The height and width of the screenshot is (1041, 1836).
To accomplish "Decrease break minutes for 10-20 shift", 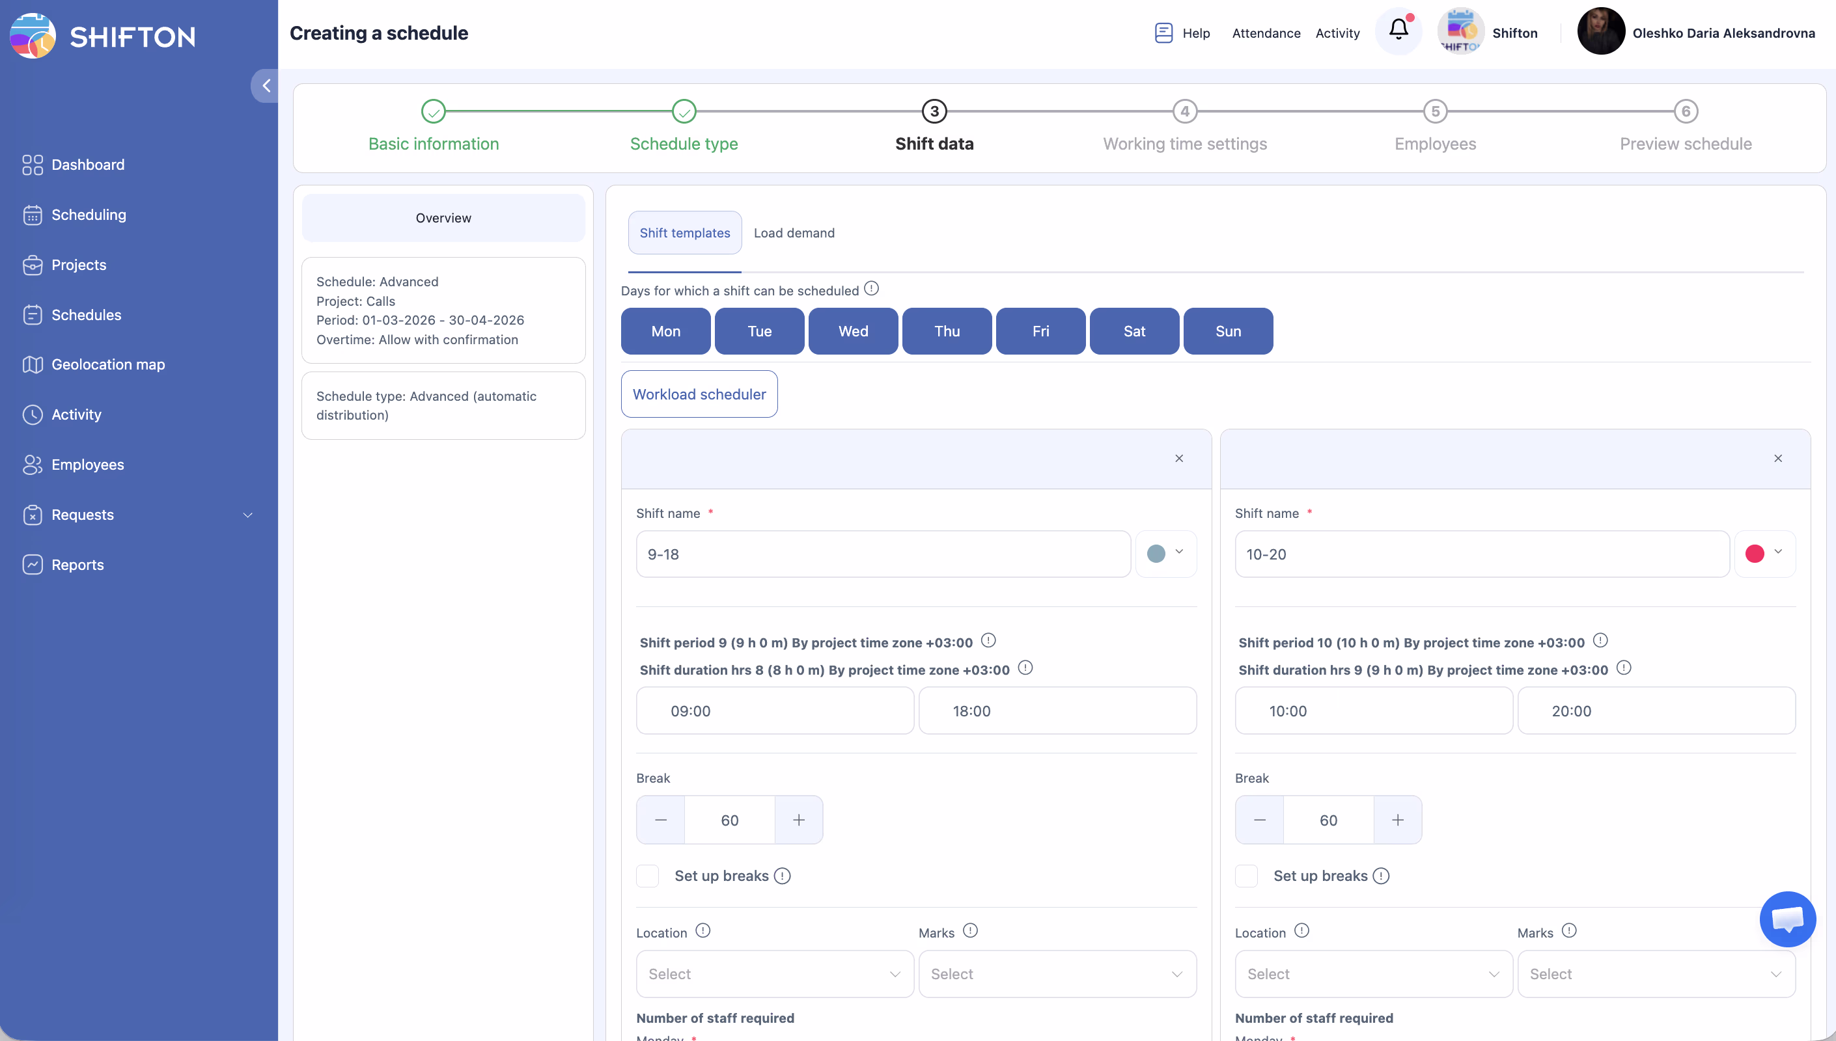I will (1259, 820).
